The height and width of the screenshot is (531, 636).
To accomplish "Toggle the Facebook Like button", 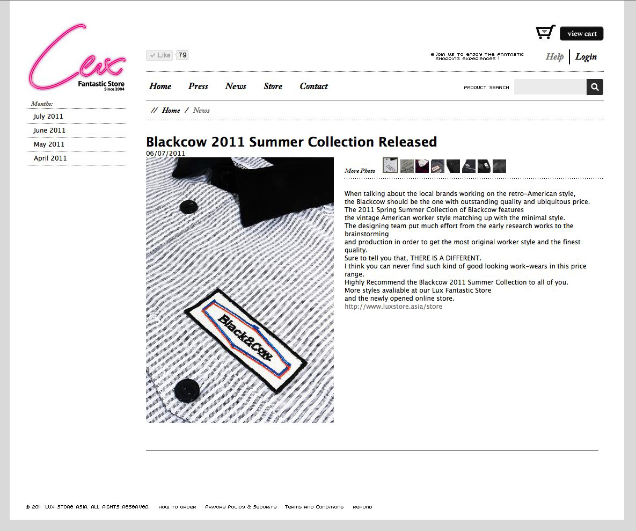I will point(160,55).
